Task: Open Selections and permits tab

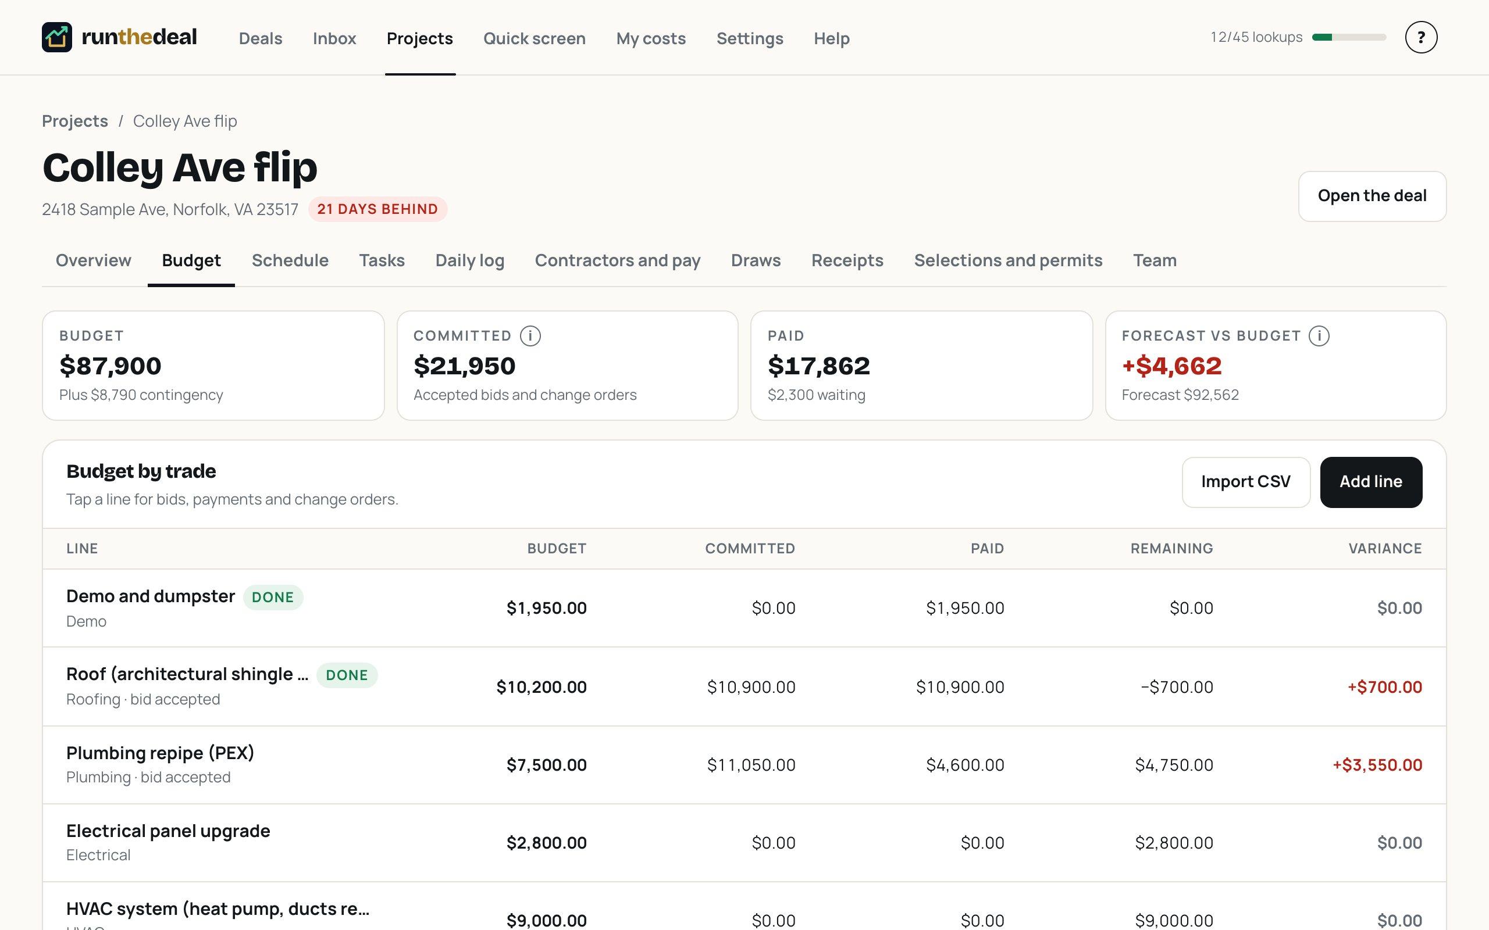Action: (x=1008, y=261)
